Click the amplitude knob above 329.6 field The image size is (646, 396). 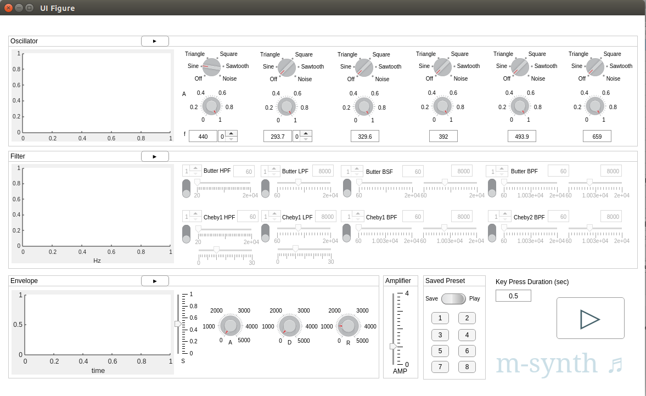(x=364, y=106)
